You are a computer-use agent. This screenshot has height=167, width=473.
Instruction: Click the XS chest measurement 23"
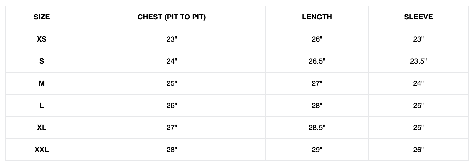click(x=172, y=39)
